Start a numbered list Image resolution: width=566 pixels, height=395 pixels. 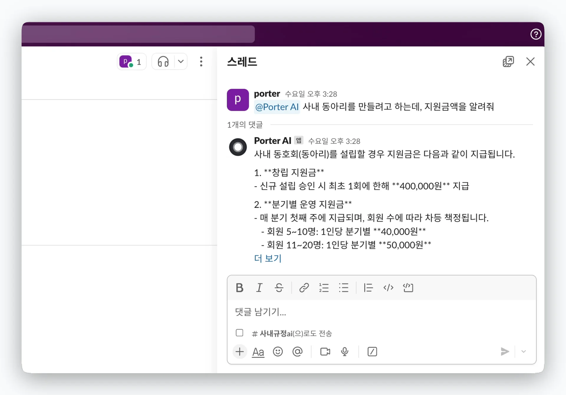pyautogui.click(x=324, y=287)
